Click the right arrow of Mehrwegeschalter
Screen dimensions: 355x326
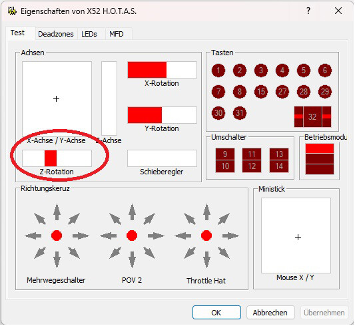pyautogui.click(x=81, y=236)
